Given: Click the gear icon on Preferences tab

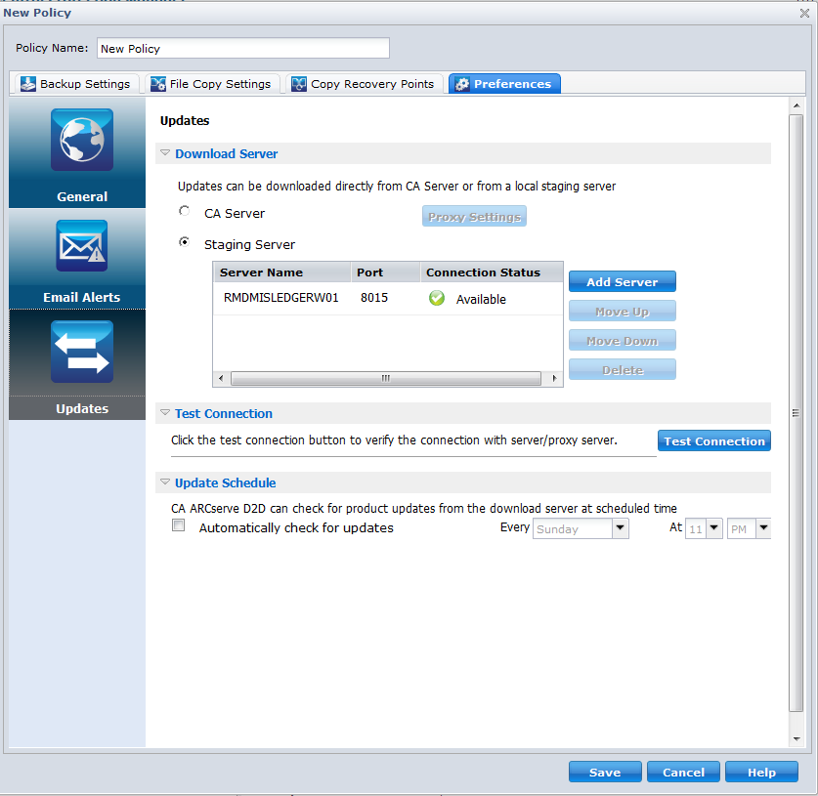Looking at the screenshot, I should coord(460,83).
